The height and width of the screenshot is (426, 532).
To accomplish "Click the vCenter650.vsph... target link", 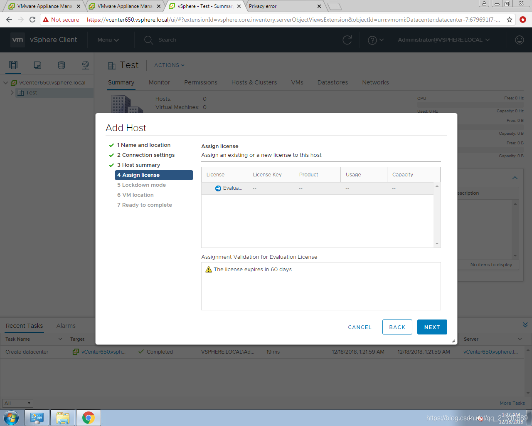I will click(103, 352).
